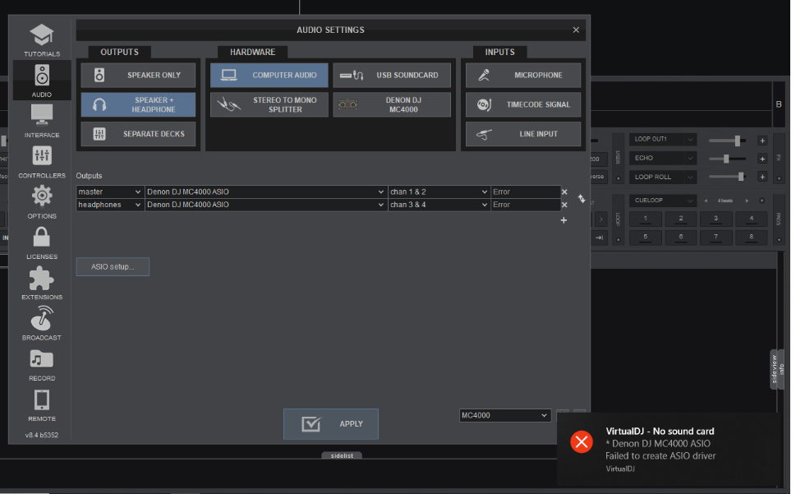796x494 pixels.
Task: Click the Hardware section header
Action: (x=252, y=53)
